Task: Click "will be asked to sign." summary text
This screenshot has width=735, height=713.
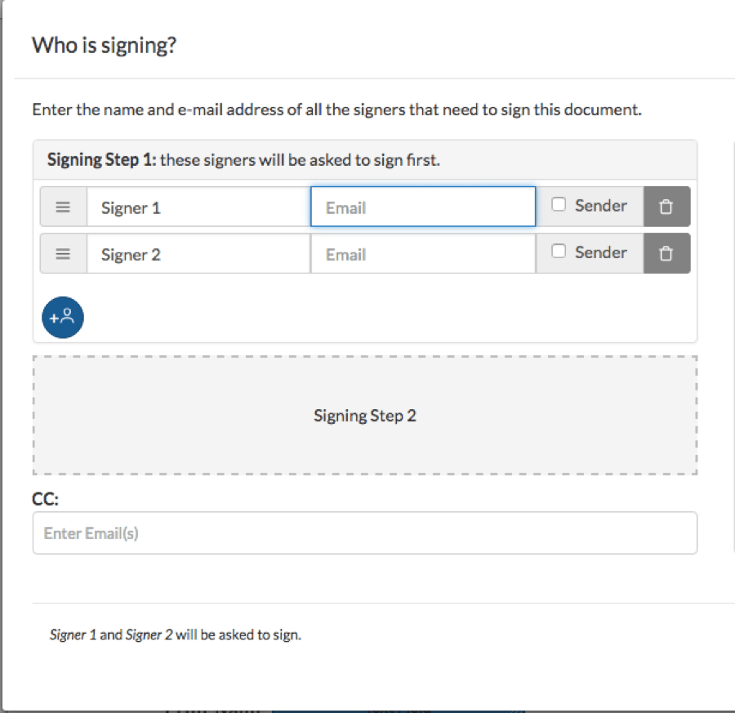Action: (238, 635)
